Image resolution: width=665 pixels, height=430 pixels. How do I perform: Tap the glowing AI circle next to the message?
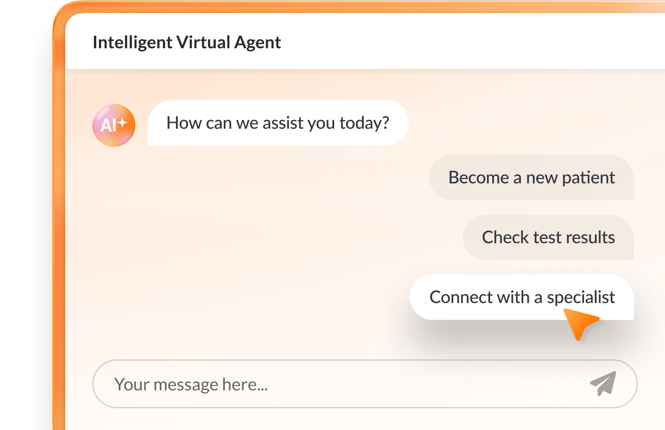point(114,124)
